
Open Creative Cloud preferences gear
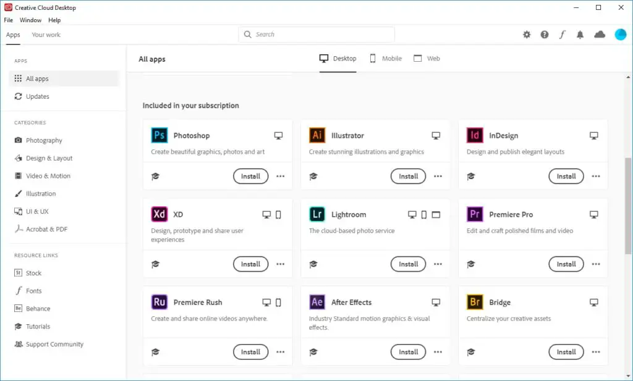click(x=527, y=35)
